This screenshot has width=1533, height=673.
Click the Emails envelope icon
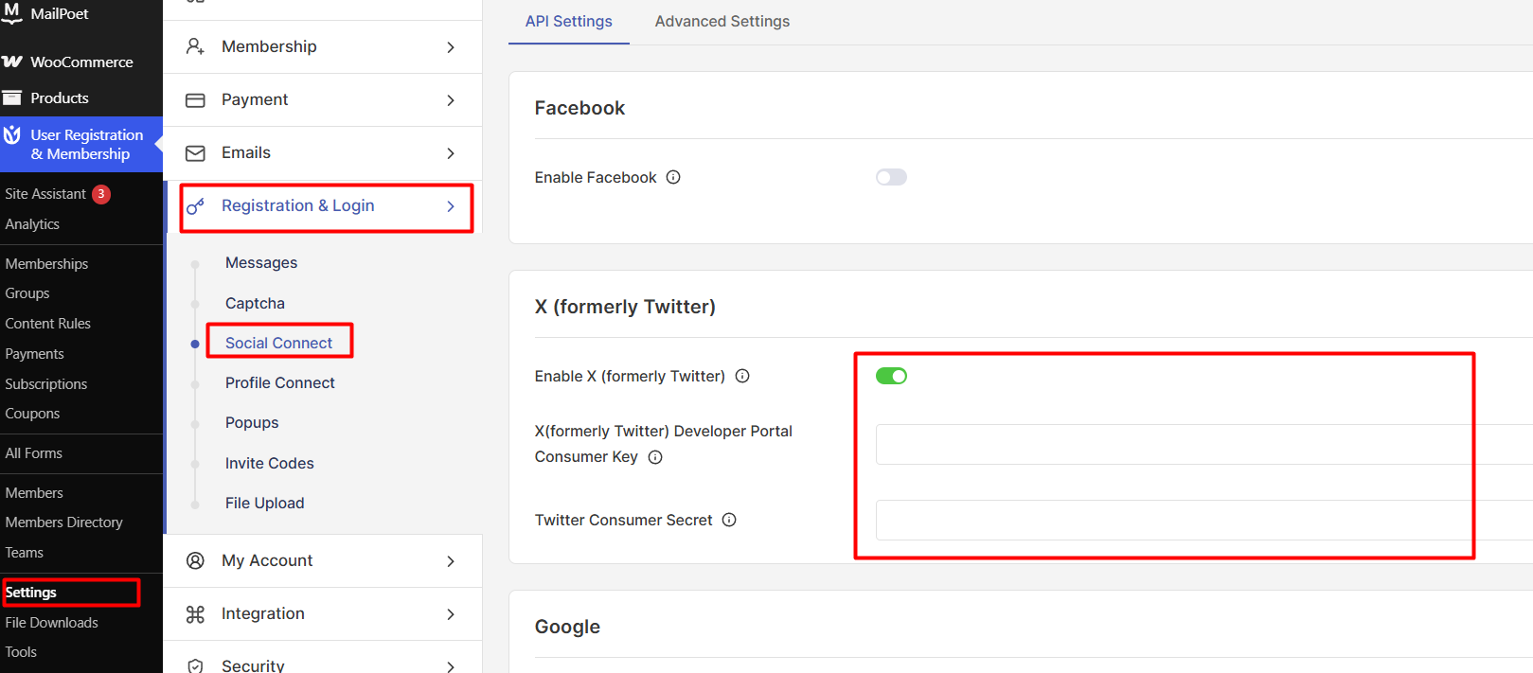point(195,153)
